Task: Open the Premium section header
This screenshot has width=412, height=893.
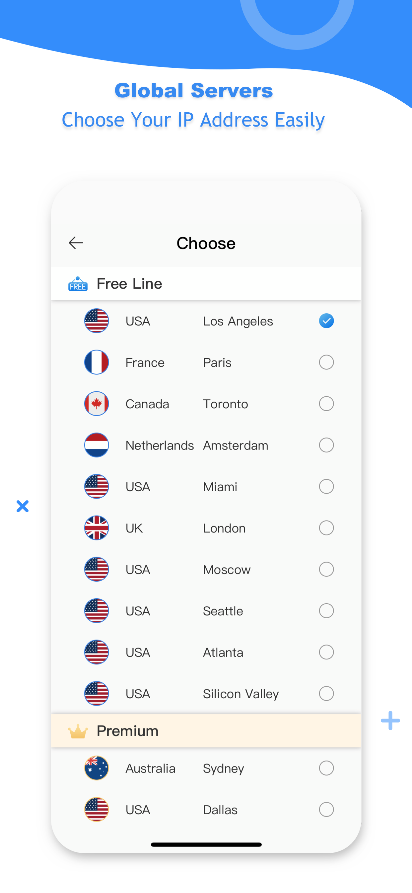Action: (x=206, y=731)
